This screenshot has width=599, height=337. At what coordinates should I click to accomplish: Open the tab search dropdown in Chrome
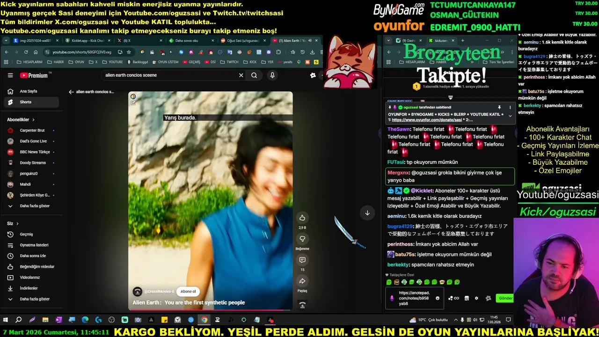pos(6,41)
